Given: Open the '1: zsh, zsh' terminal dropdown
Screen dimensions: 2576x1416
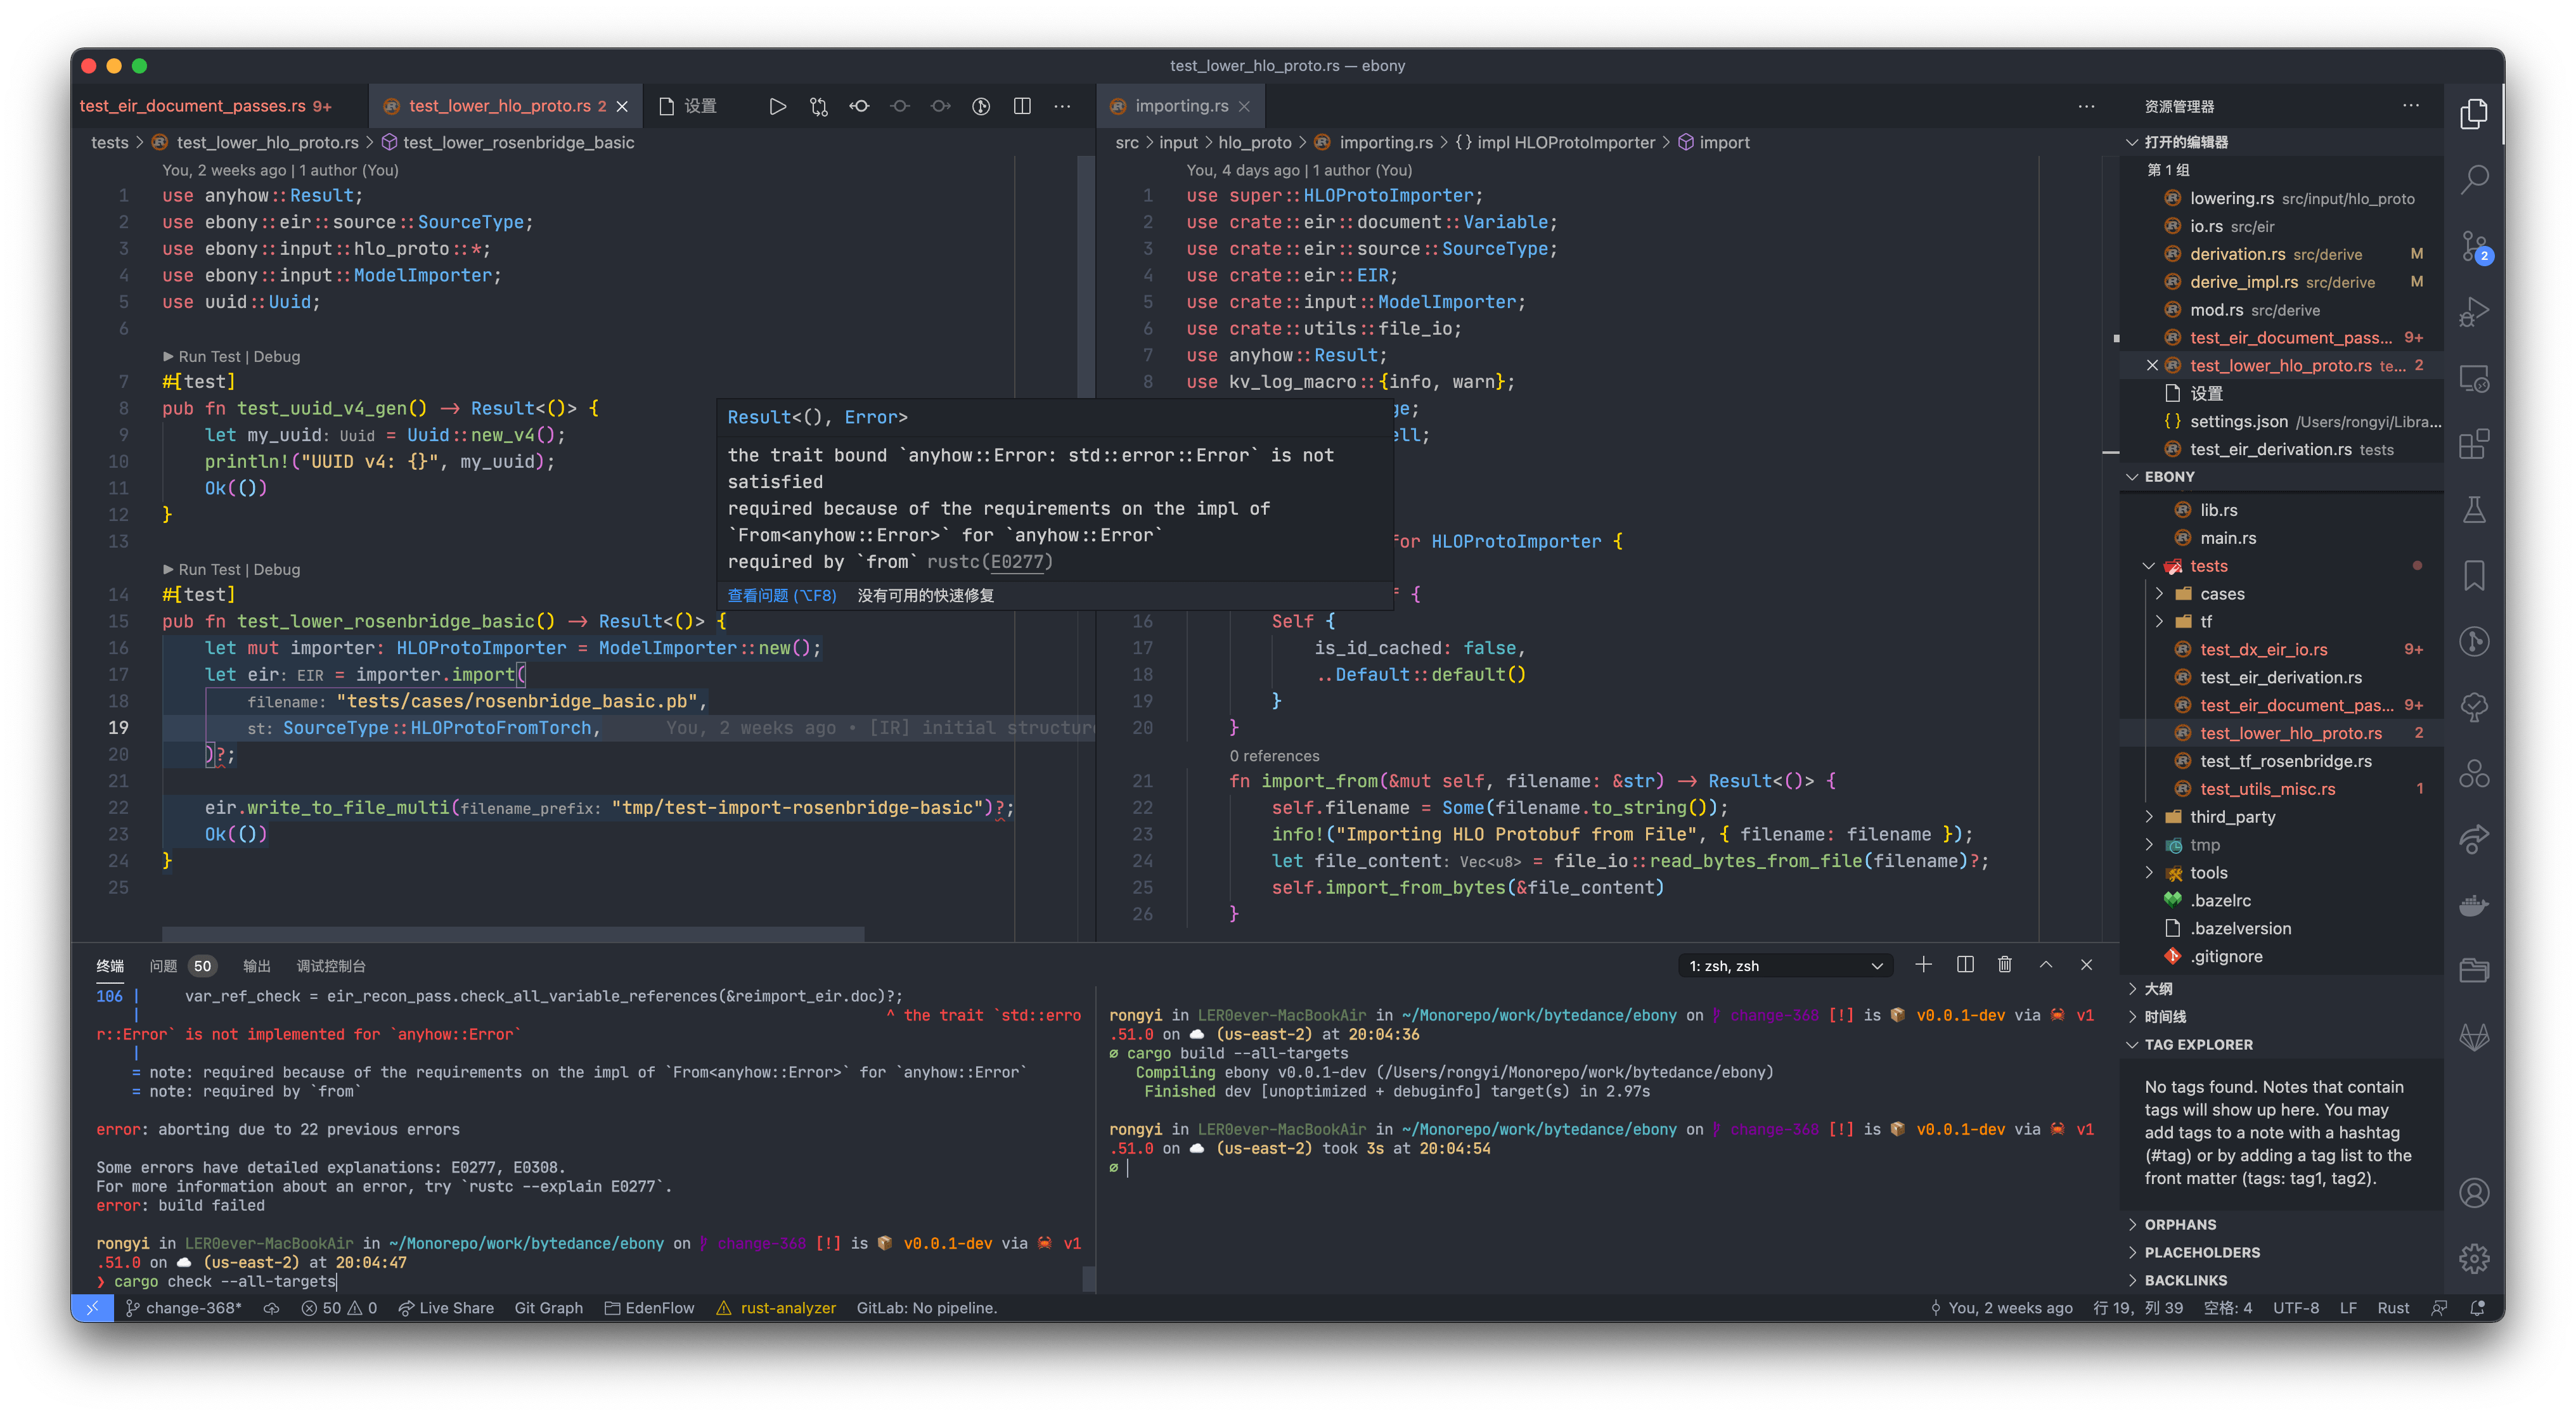Looking at the screenshot, I should coord(1785,965).
